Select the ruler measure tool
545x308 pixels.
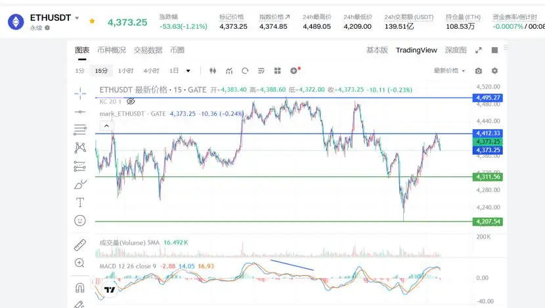pos(80,244)
